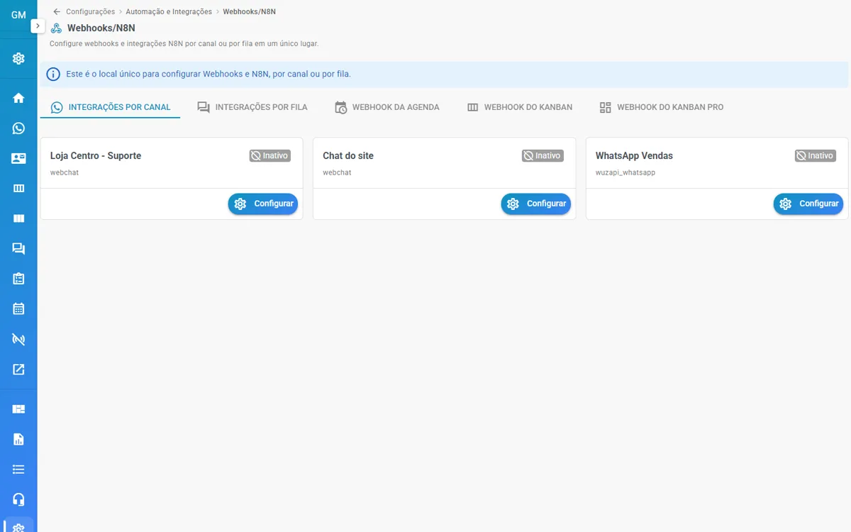The height and width of the screenshot is (532, 851).
Task: Click the wuzapi_whatsapp channel type text
Action: [625, 172]
